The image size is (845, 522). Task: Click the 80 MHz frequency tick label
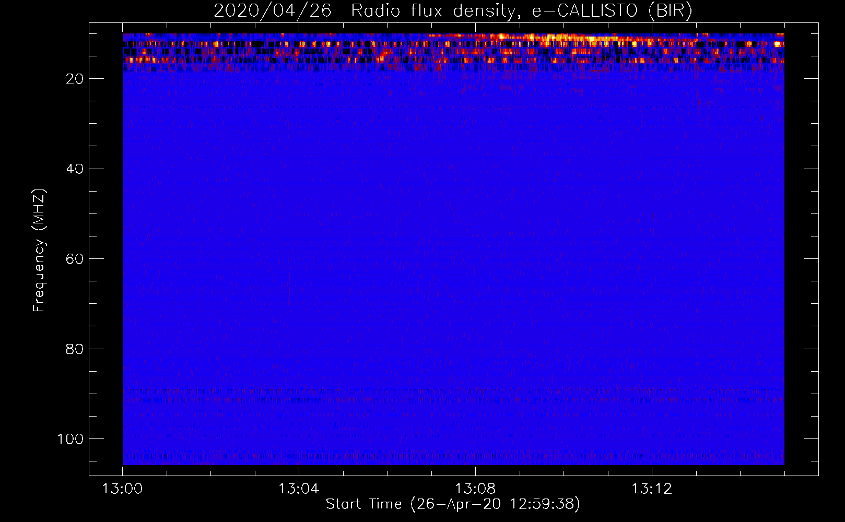[75, 349]
